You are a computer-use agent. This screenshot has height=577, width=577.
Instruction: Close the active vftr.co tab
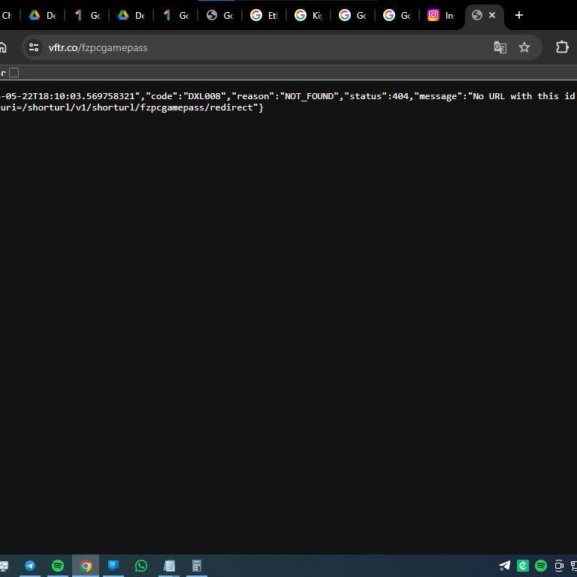492,15
